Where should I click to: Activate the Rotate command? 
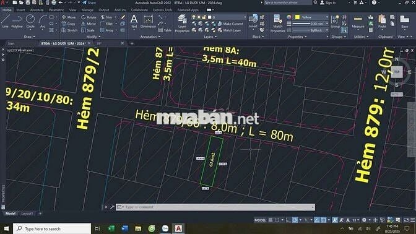click(89, 17)
